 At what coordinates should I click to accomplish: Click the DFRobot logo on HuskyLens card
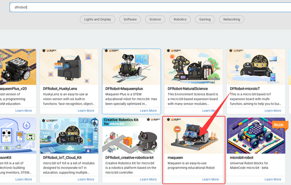coord(49,50)
